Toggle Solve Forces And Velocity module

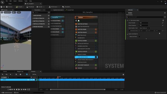[96, 60]
